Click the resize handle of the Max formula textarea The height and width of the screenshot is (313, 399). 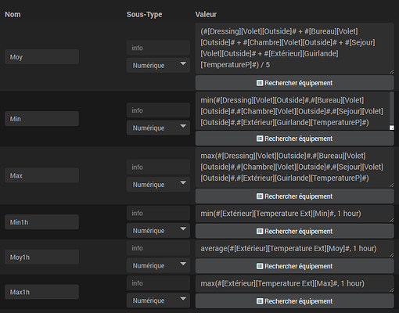tap(391, 185)
